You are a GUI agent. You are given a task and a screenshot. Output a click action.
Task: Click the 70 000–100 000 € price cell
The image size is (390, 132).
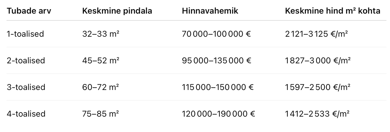click(217, 34)
